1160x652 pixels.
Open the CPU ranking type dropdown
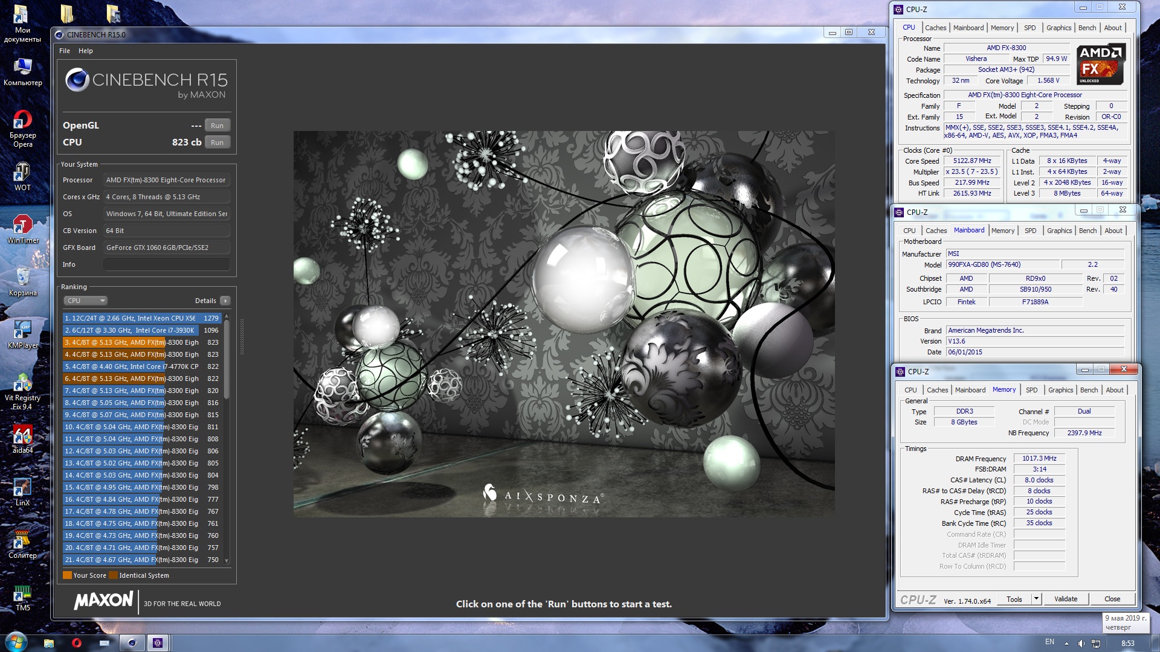tap(85, 301)
